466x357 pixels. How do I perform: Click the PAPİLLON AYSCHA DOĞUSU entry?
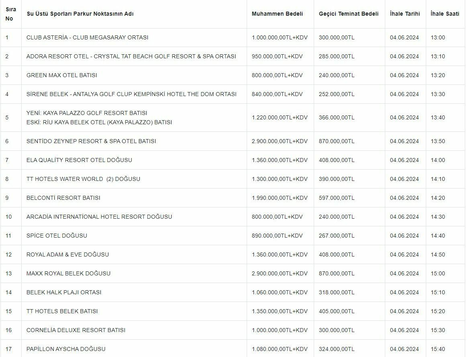66,349
